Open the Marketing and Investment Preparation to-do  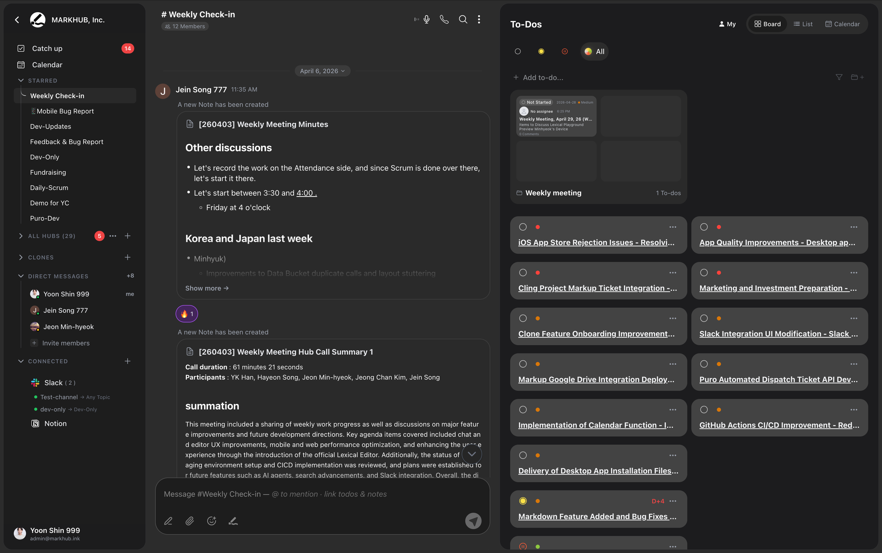click(778, 288)
